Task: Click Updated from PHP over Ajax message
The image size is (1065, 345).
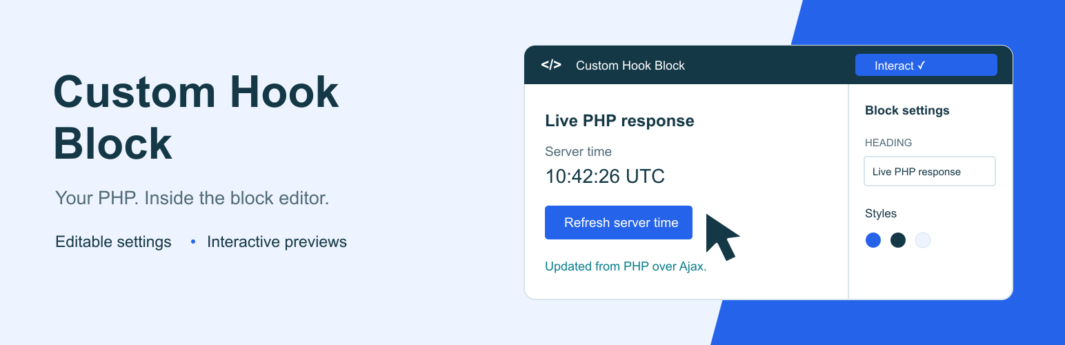Action: point(626,266)
